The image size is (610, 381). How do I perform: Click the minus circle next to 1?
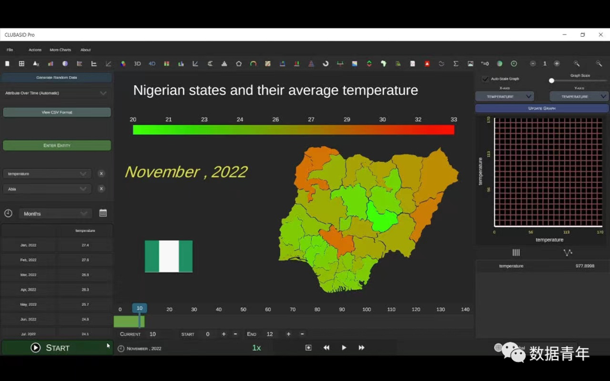click(533, 63)
